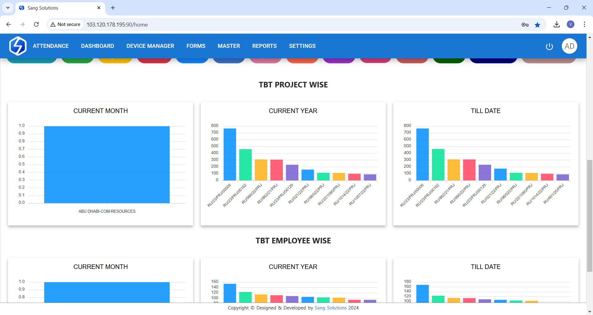Click the Chrome profile V icon
The image size is (593, 315).
click(570, 24)
